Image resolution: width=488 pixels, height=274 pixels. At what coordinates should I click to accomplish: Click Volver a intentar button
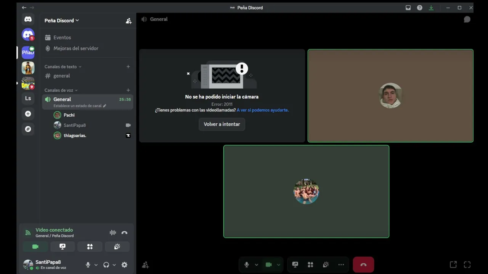(222, 124)
